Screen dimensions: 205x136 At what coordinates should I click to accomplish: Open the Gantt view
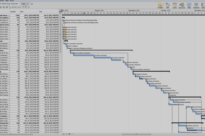point(175,5)
